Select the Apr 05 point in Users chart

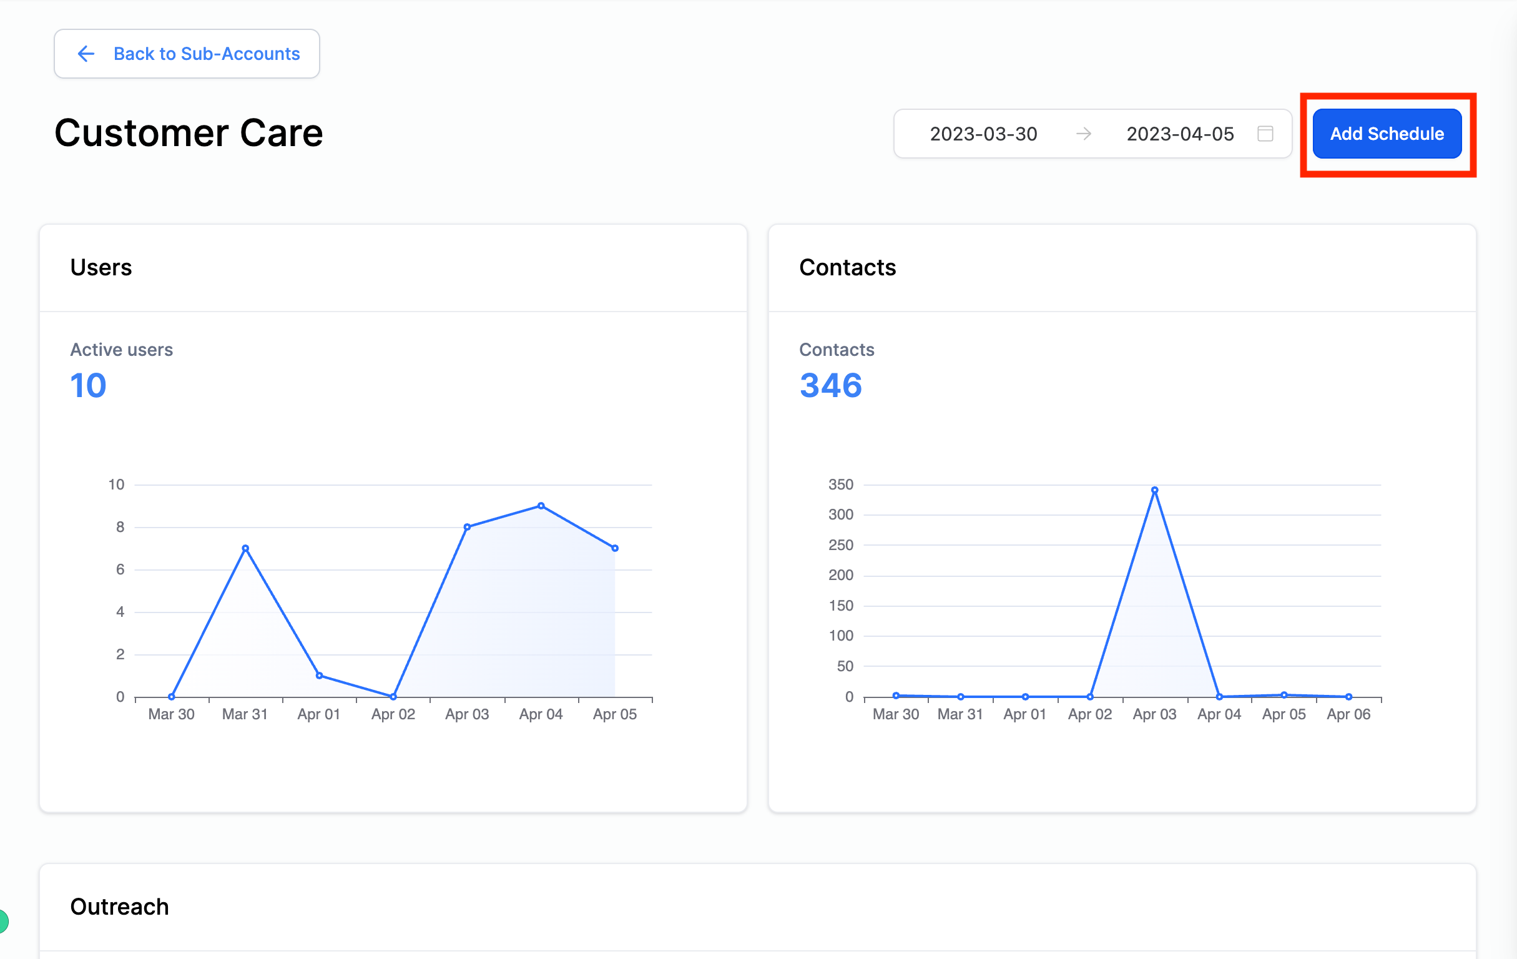pyautogui.click(x=615, y=548)
